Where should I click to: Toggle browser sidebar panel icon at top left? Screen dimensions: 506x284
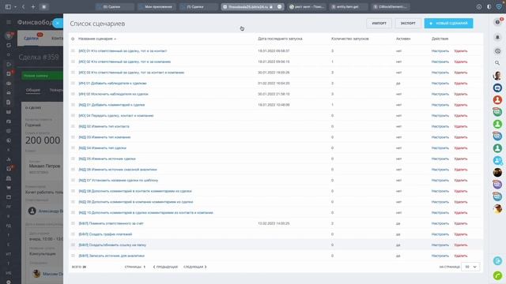[x=8, y=6]
